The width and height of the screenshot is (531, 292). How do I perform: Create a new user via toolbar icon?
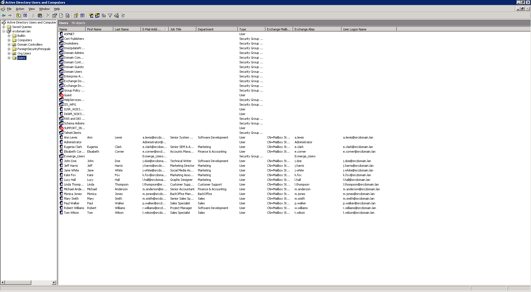tap(91, 15)
